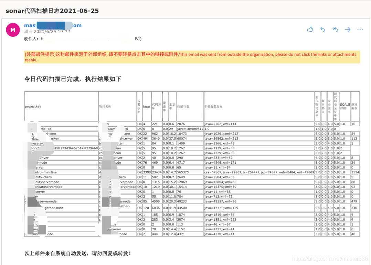Select the project key ending in 7ef3796b8
Image resolution: width=371 pixels, height=265 pixels.
[61, 148]
